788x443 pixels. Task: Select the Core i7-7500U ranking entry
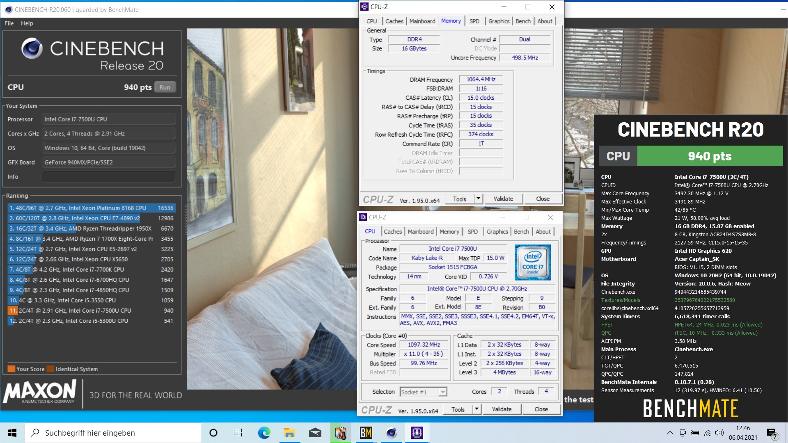click(91, 311)
